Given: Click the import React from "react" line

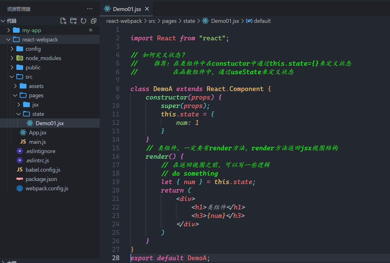Looking at the screenshot, I should 180,38.
